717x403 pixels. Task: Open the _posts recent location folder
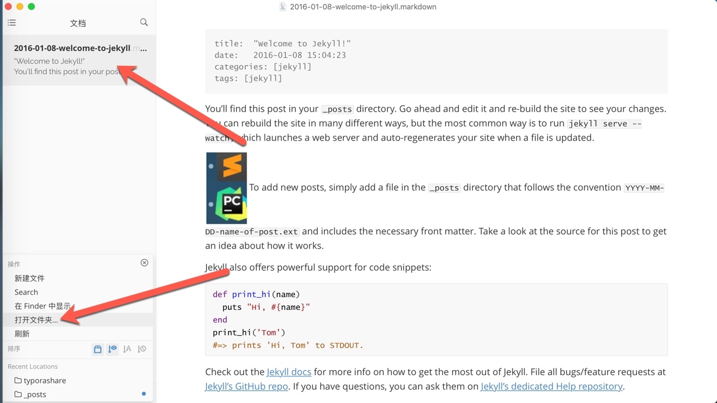[x=35, y=394]
